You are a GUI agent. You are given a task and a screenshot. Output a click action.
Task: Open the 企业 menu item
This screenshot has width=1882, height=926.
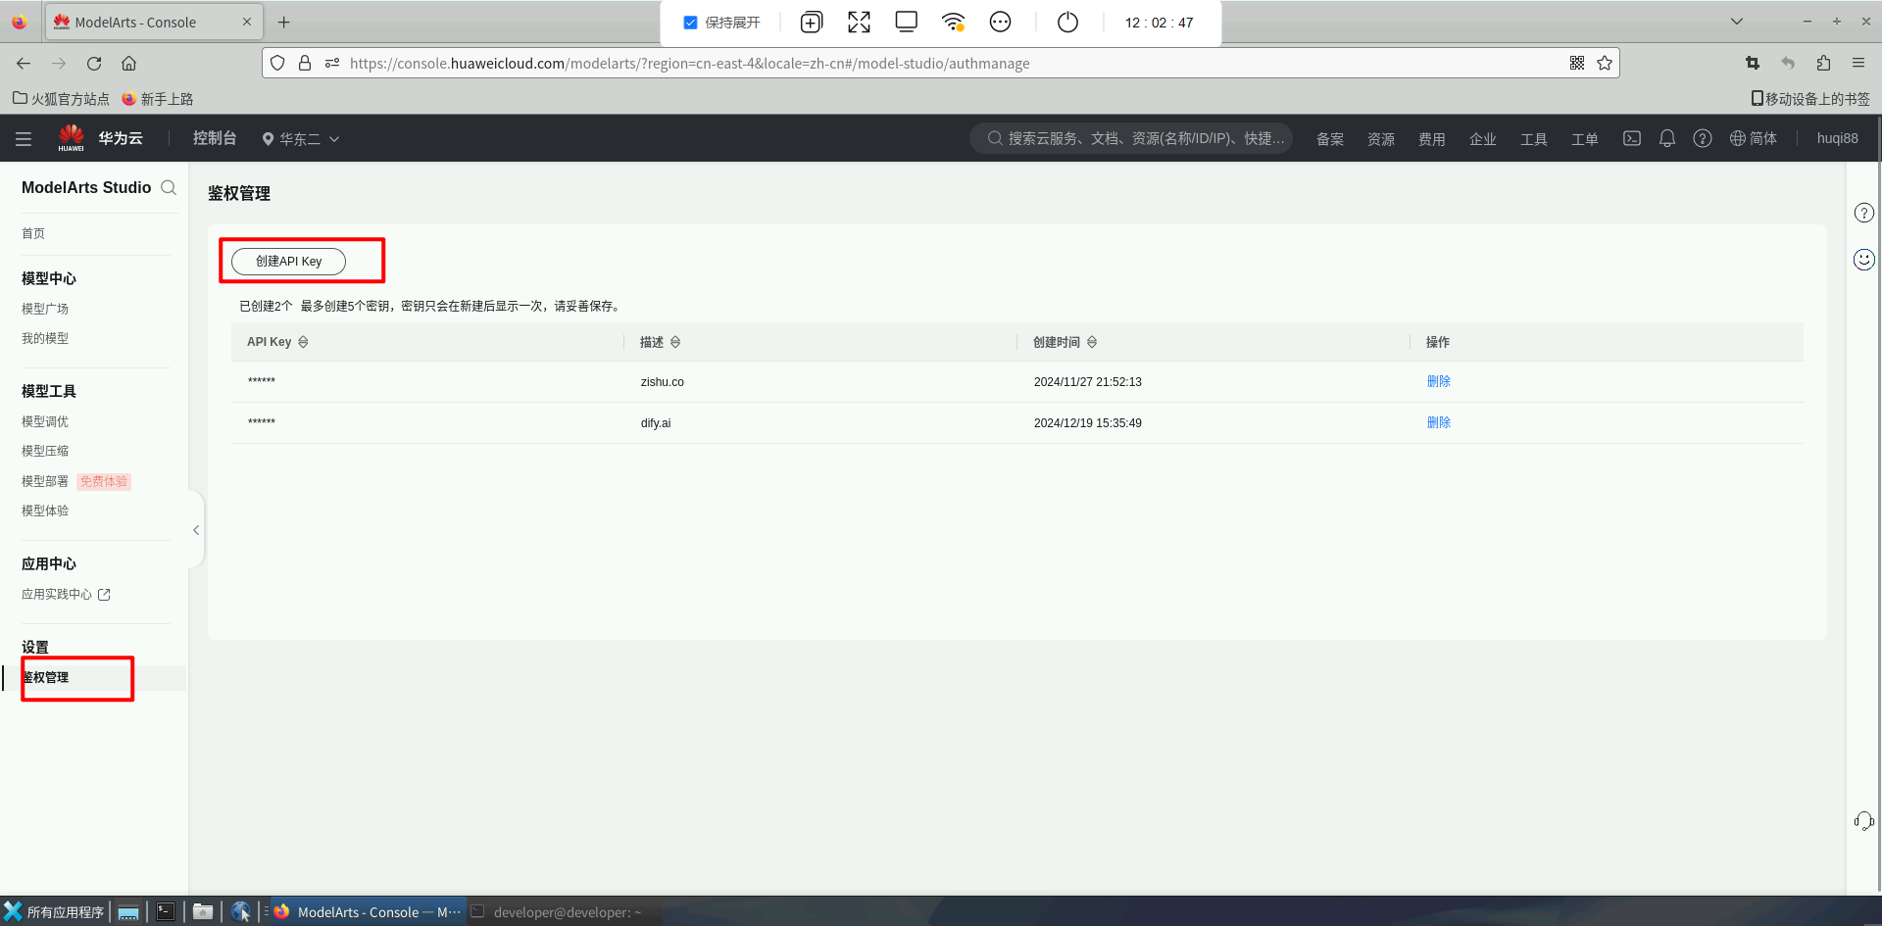(x=1483, y=139)
